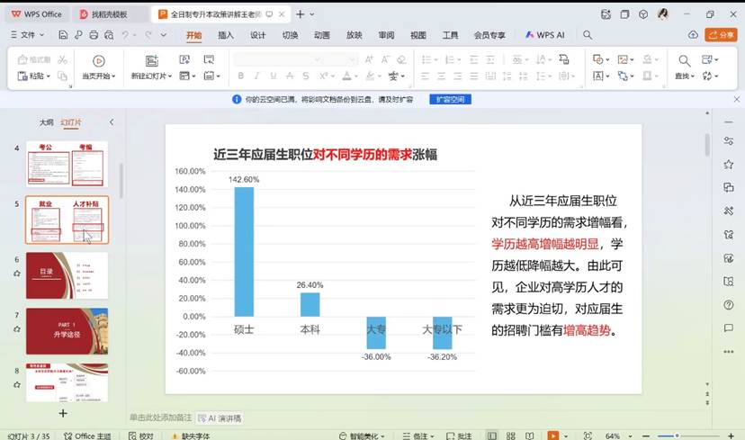Open the font name combo box
This screenshot has height=440, width=745.
277,59
